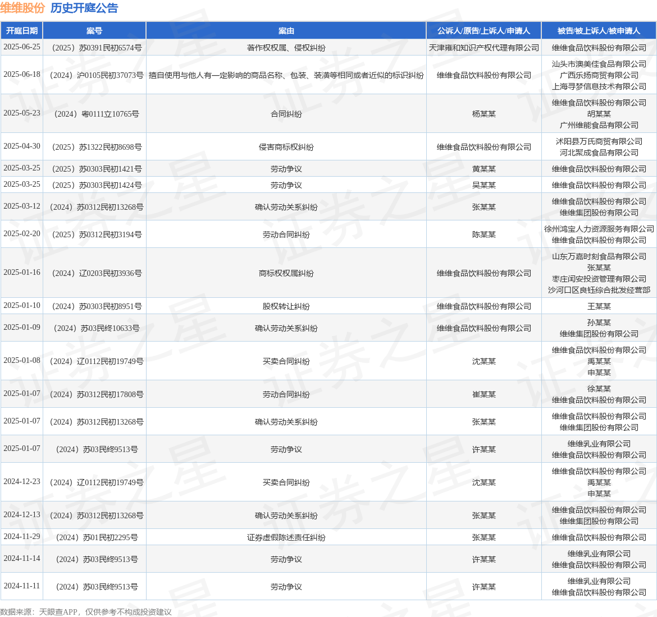Select case number (2024)粤0111立10765号
This screenshot has width=657, height=617.
(x=97, y=114)
